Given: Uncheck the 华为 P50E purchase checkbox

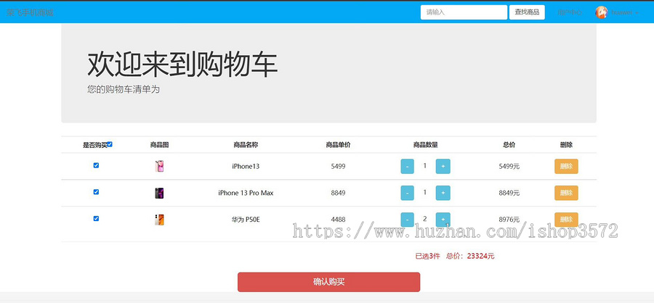Looking at the screenshot, I should coord(96,218).
